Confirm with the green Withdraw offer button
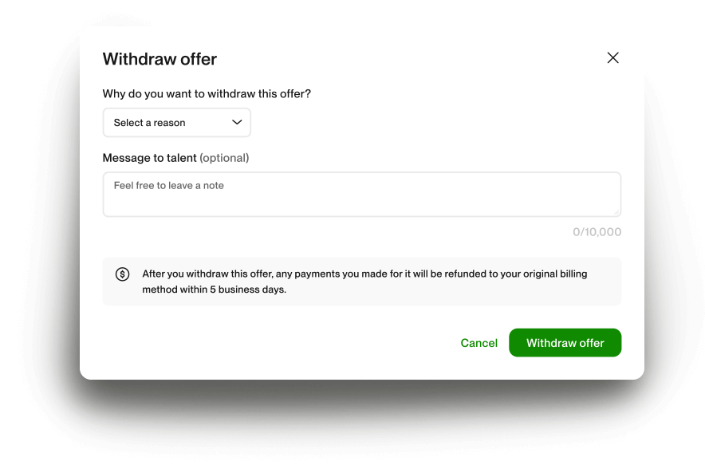Screen dimensions: 705x469 [x=565, y=343]
